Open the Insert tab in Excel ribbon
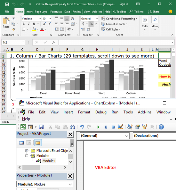176x190 pixels. tap(29, 12)
